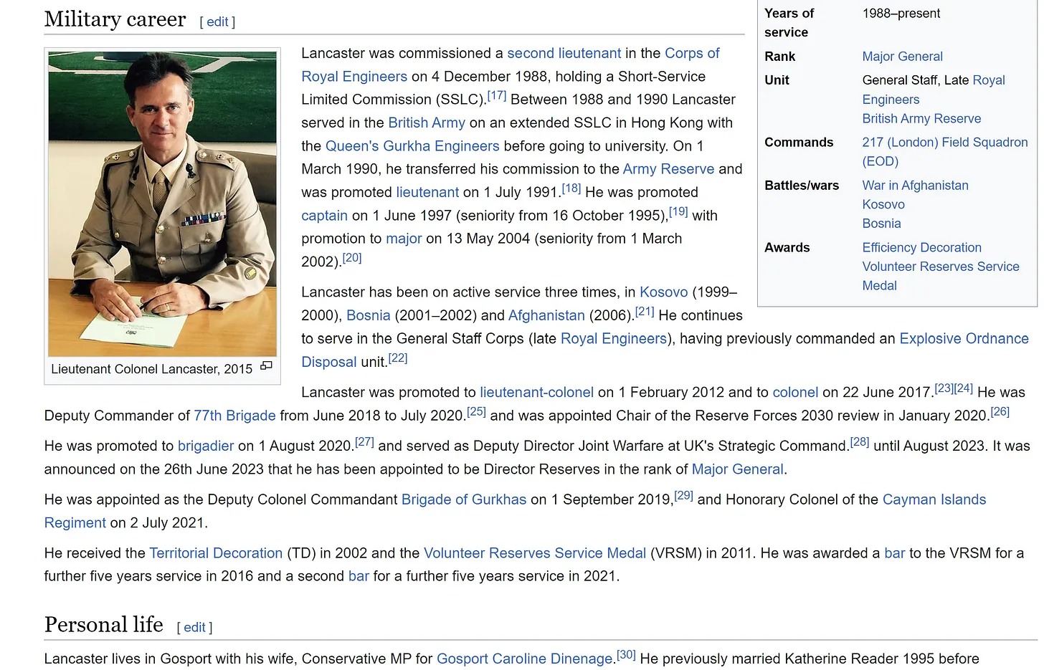Open Royal Engineers link in General Staff sentence
Viewport: 1044px width, 670px height.
614,339
